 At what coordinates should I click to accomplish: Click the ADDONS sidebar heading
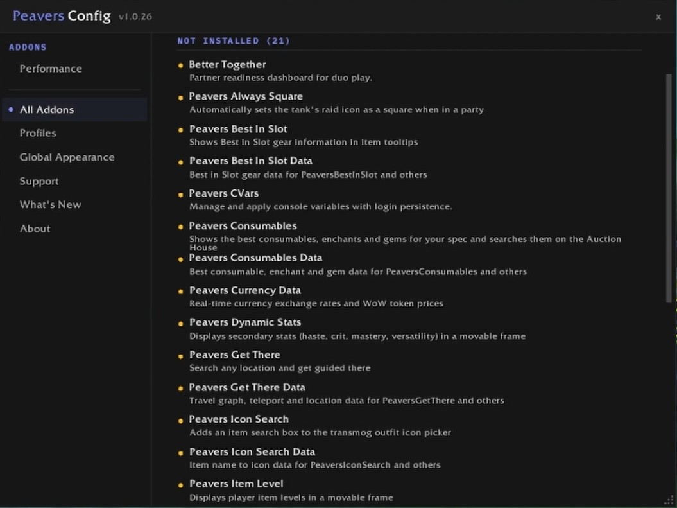click(28, 47)
